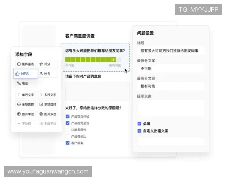Viewport: 226px width, 181px height.
Task: Add a 下拉框 dropdown field
Action: (x=26, y=124)
